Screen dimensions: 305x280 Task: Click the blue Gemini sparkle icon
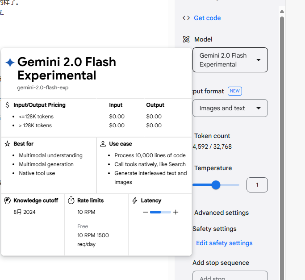tap(10, 63)
